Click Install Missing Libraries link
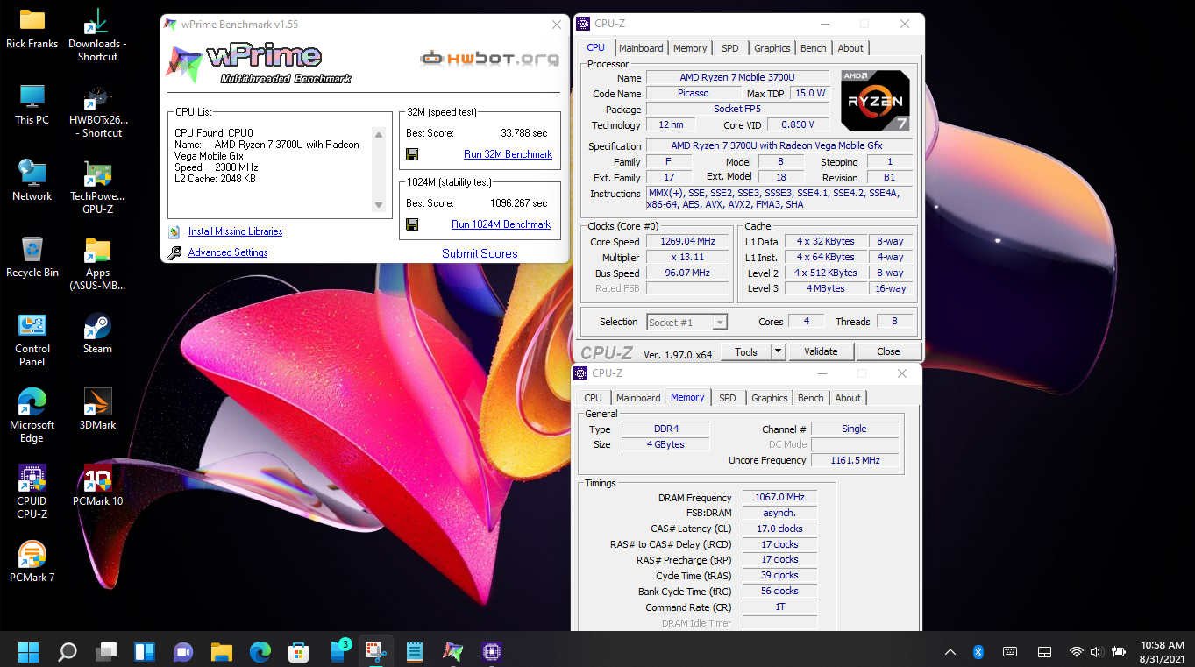The image size is (1195, 667). pos(235,231)
